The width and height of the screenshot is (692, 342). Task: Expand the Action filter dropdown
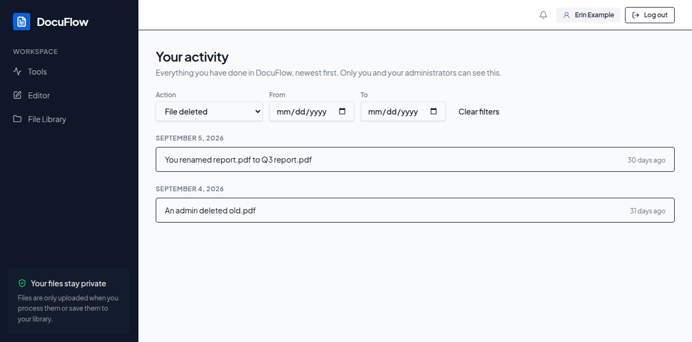point(209,111)
